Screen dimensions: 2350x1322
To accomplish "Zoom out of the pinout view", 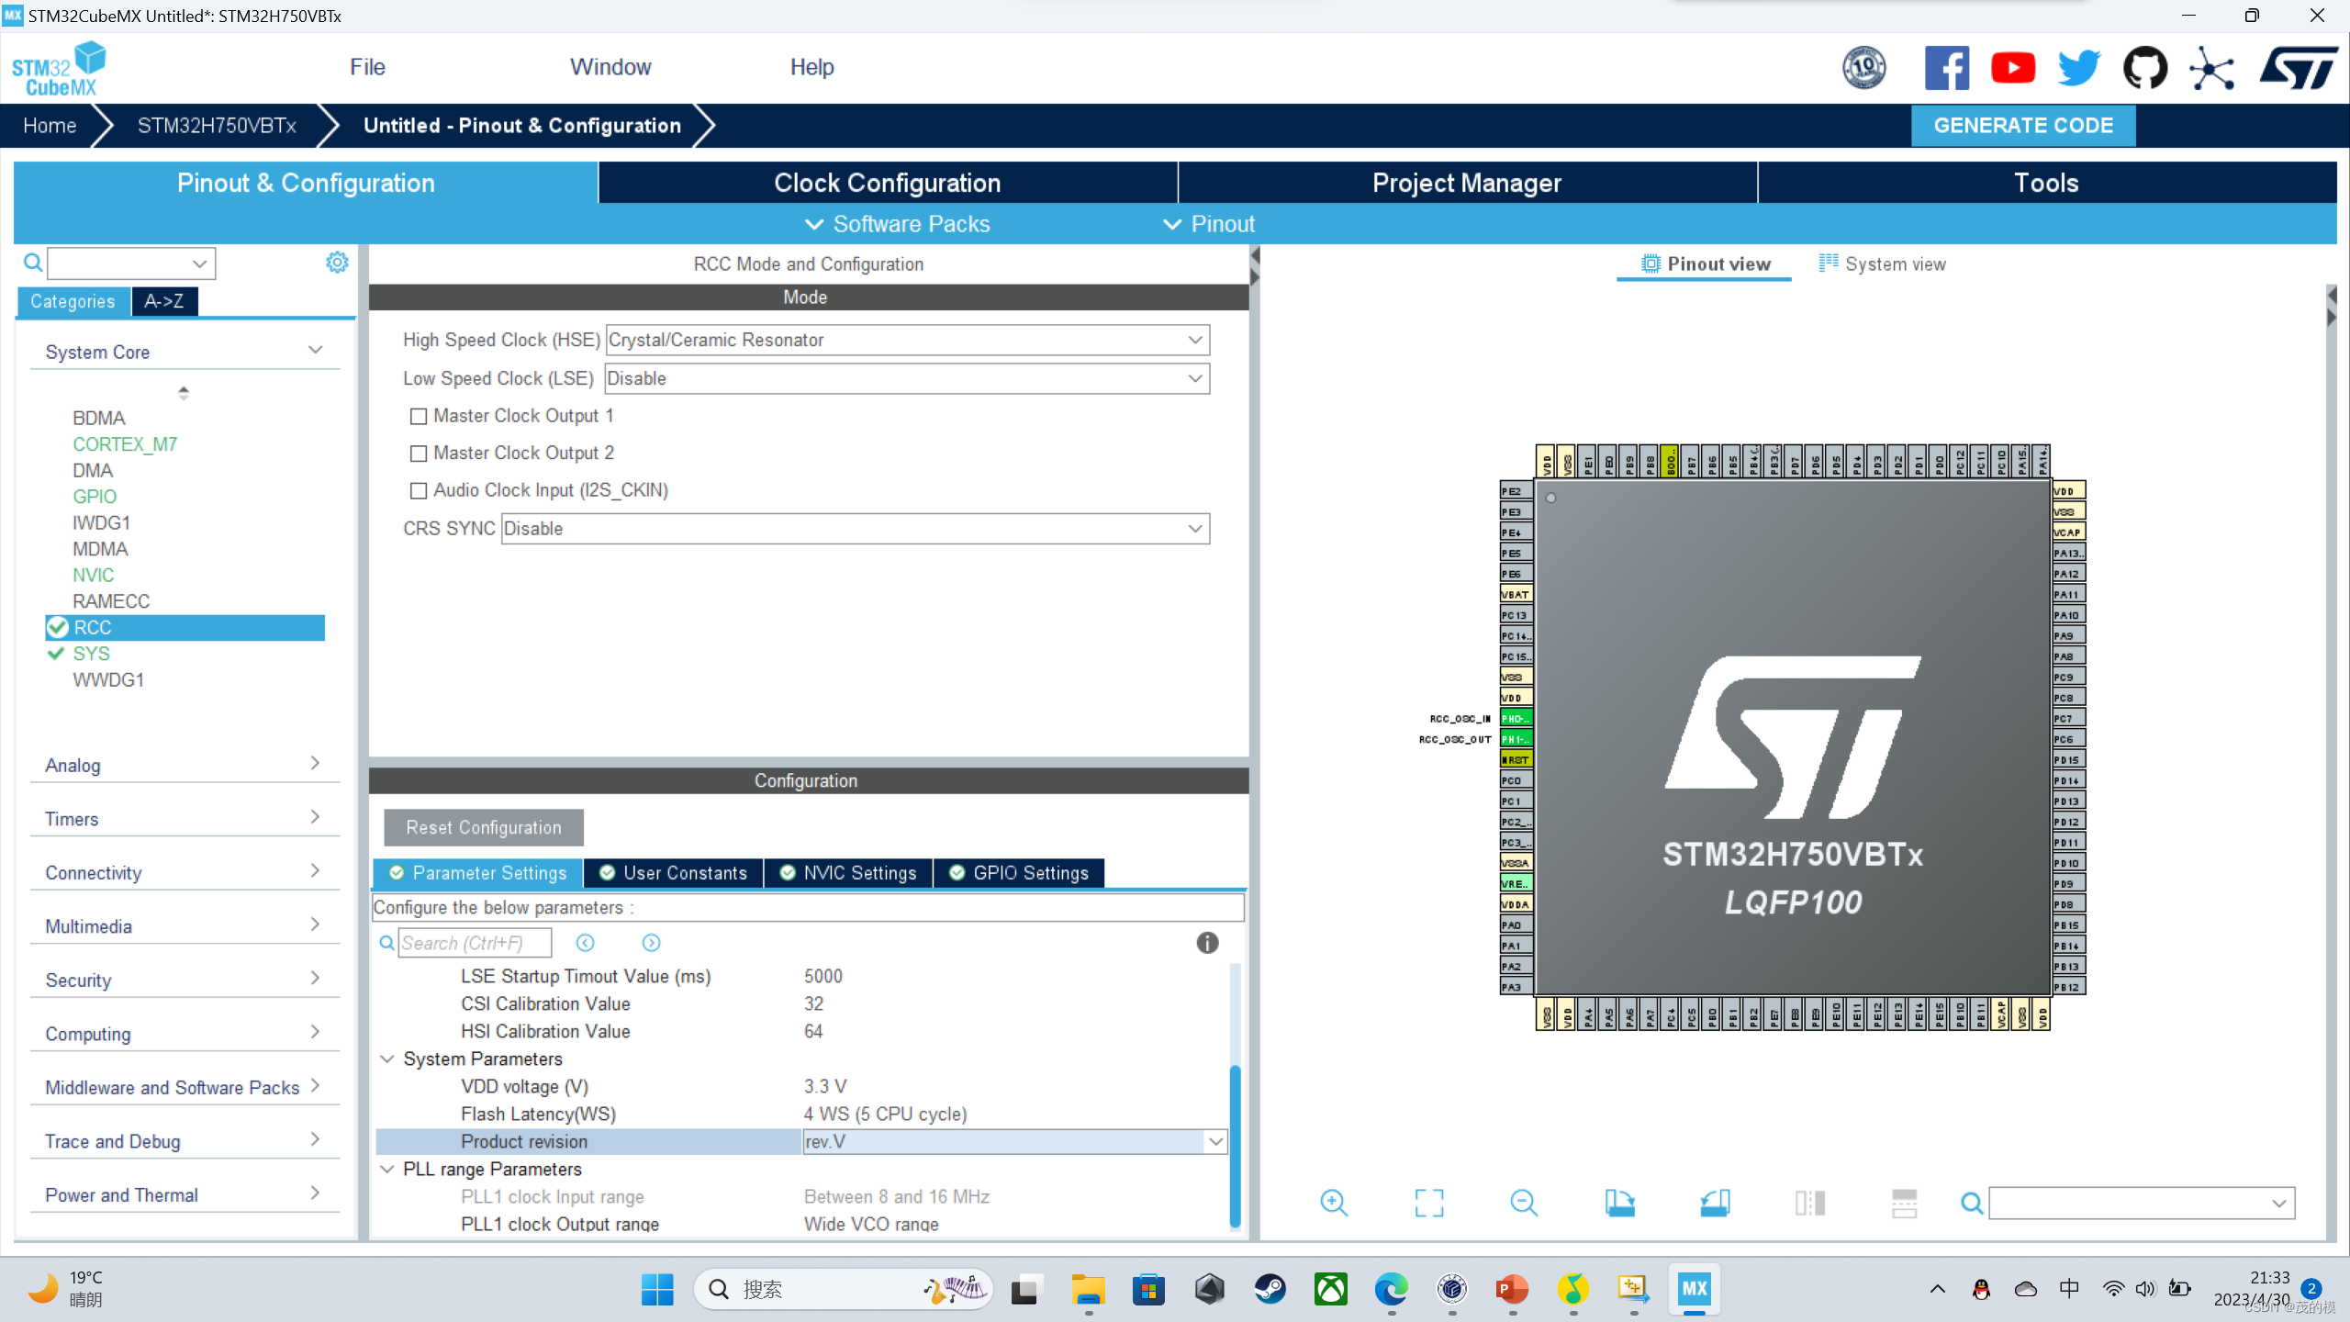I will (x=1524, y=1203).
